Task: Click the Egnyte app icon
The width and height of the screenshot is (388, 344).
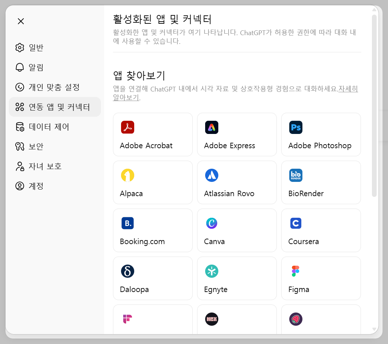Action: [x=212, y=271]
